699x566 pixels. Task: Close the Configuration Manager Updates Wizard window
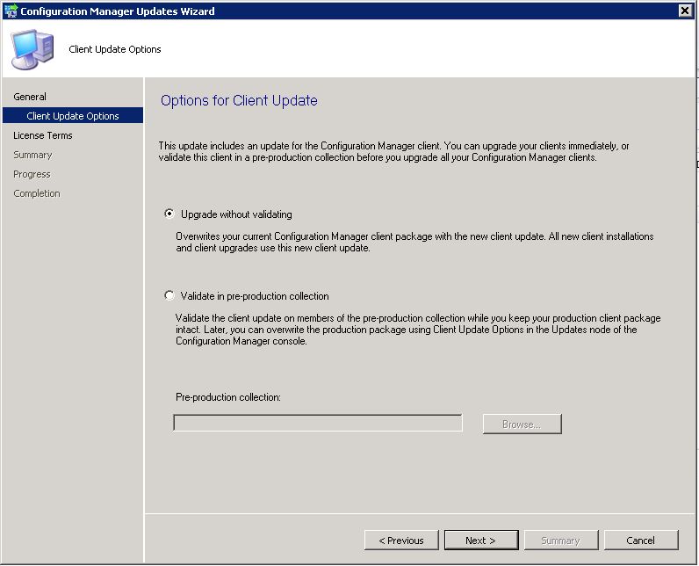[x=685, y=11]
